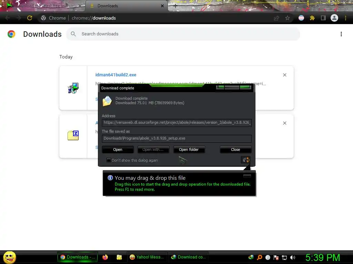Close the Downloads tab
The image size is (353, 264).
pyautogui.click(x=162, y=6)
